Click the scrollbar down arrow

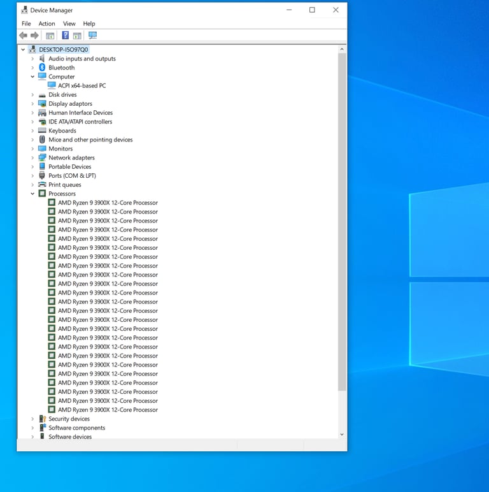click(342, 434)
